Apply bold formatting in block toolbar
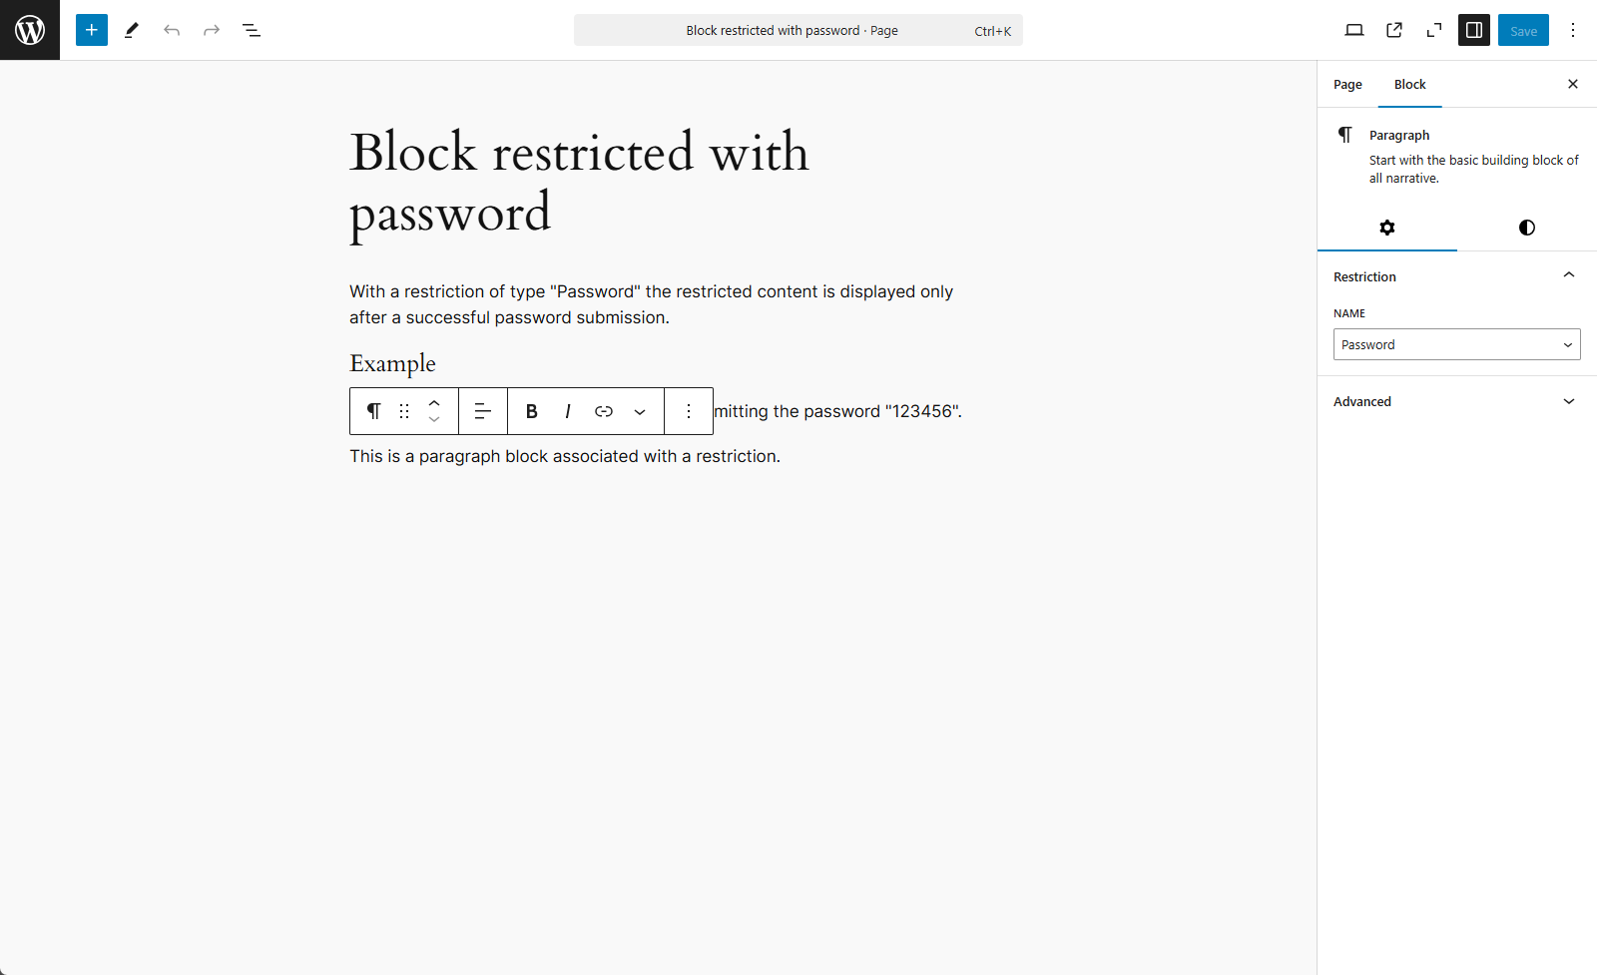 coord(532,411)
